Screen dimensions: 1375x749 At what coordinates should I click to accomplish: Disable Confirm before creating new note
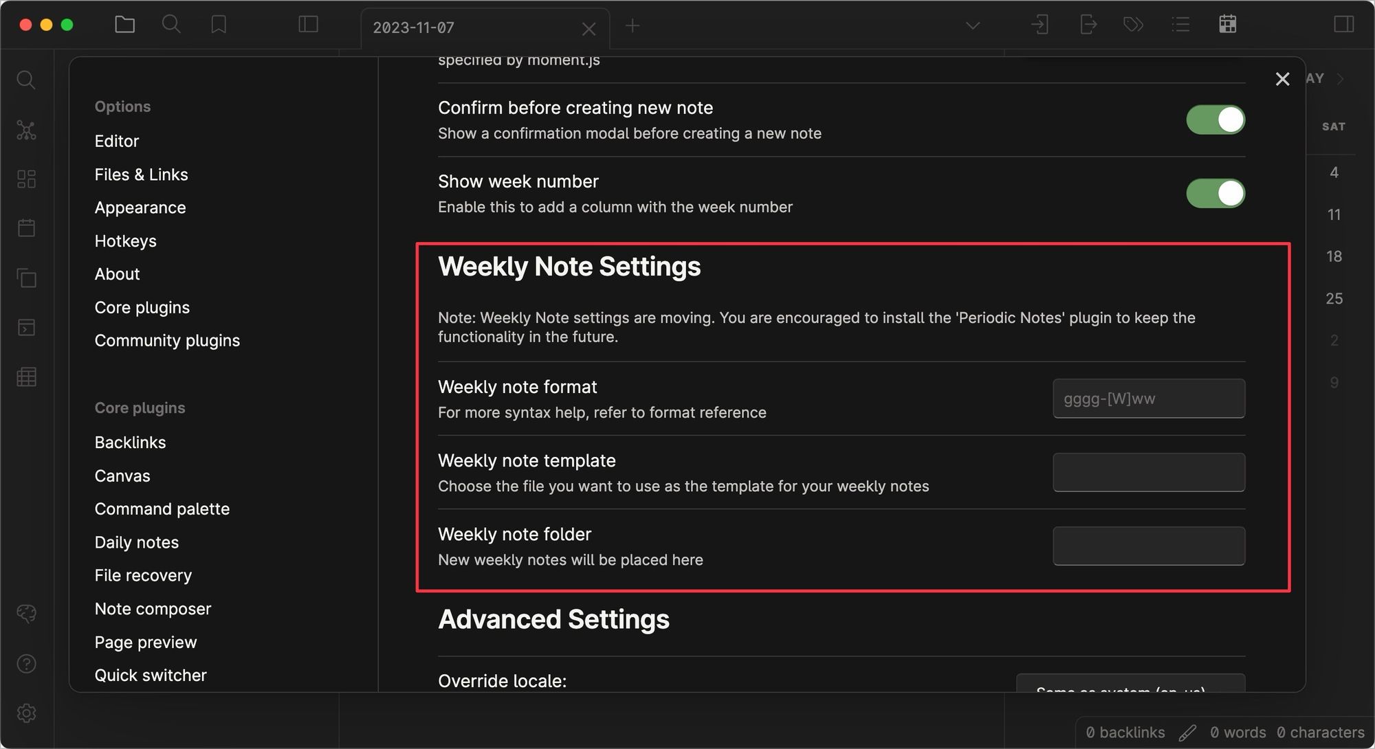[1215, 120]
